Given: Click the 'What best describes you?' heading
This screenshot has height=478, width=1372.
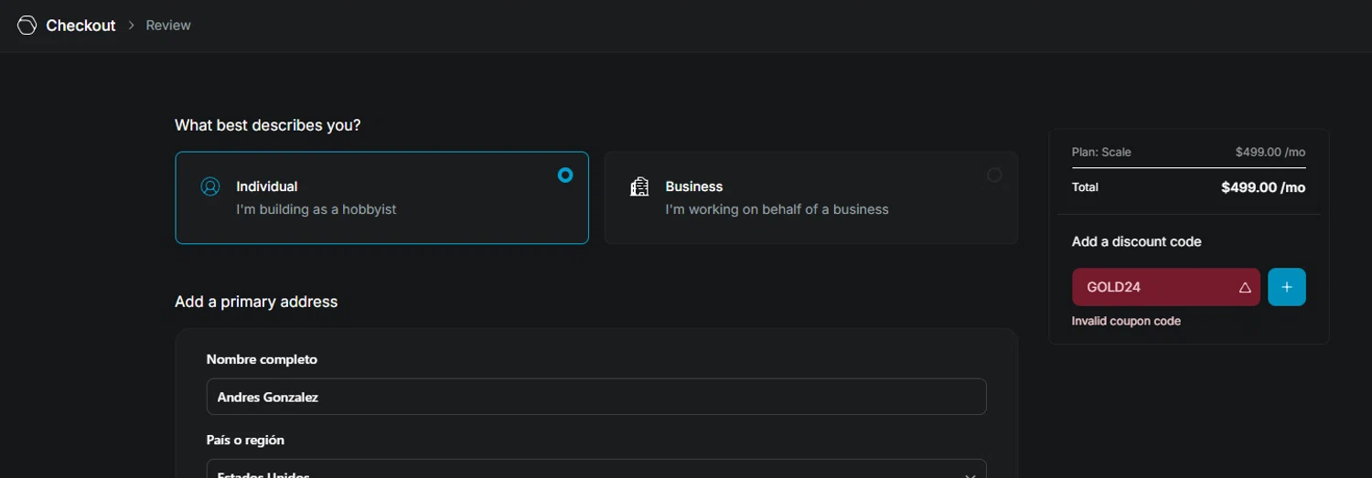Looking at the screenshot, I should point(268,125).
